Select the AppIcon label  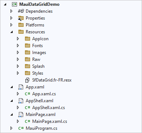[x=40, y=39]
